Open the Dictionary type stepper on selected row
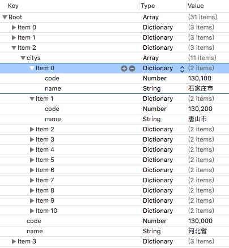 [x=182, y=69]
